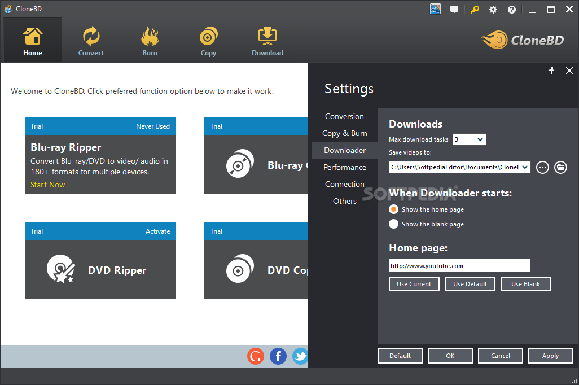Open the Facebook share icon

[278, 356]
